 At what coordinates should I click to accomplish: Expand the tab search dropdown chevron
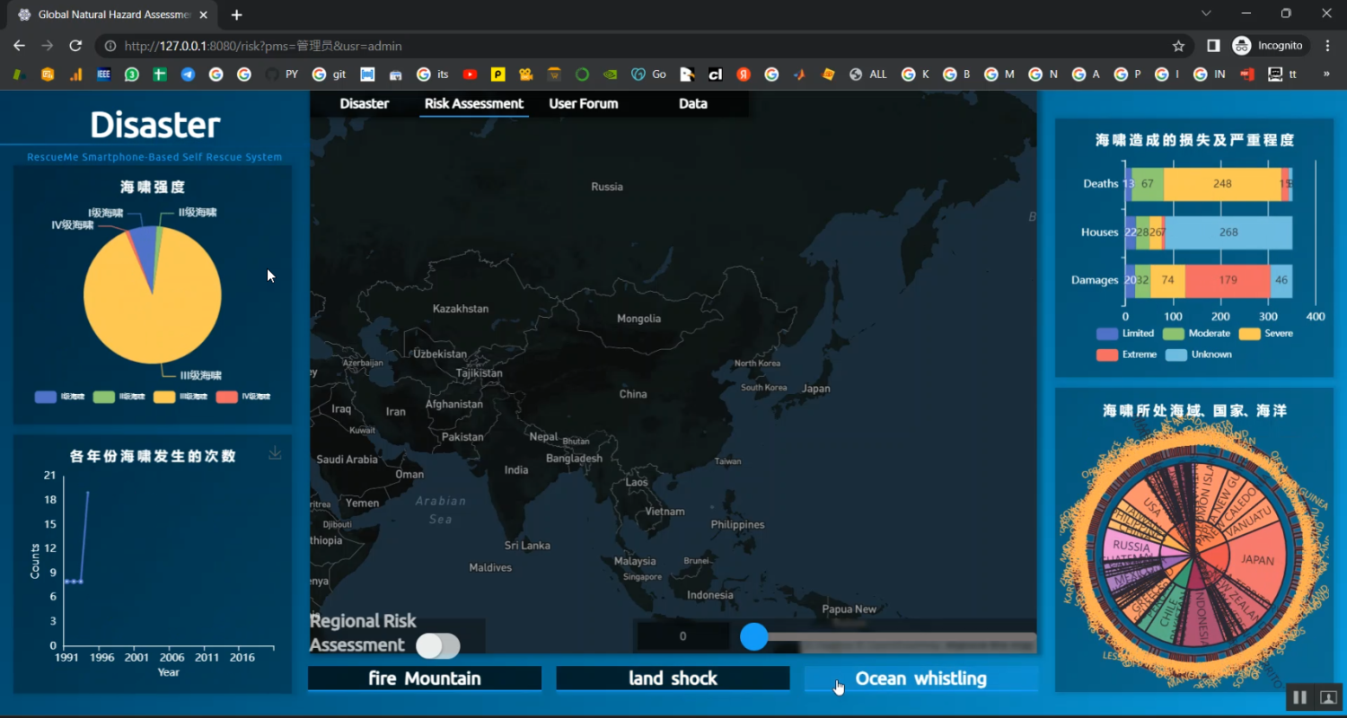(1206, 13)
